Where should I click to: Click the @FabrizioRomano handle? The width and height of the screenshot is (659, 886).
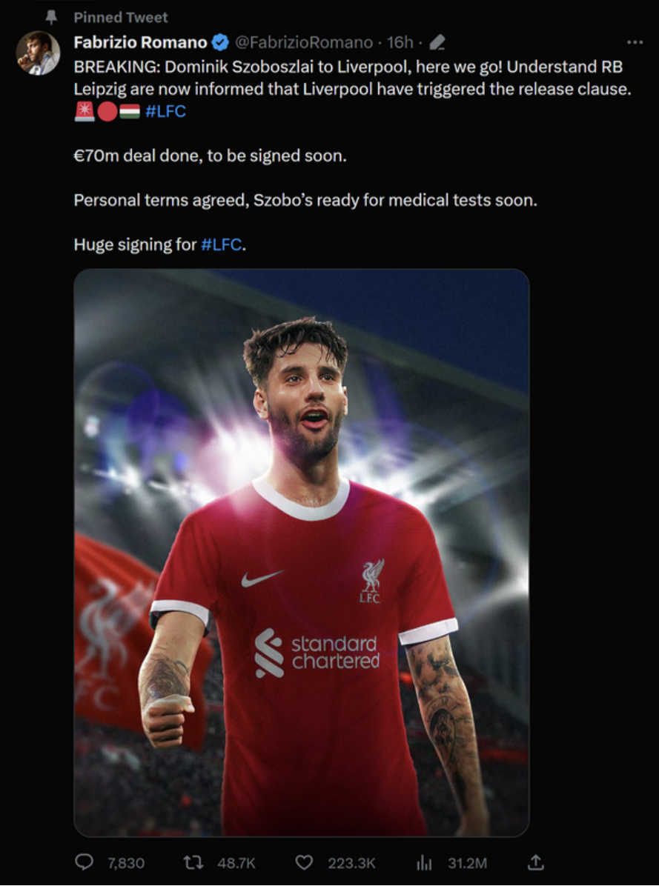303,42
